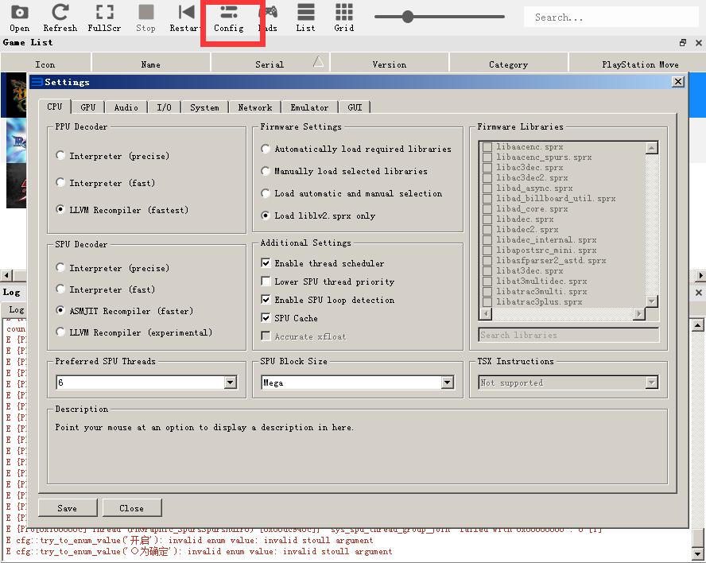Switch to the GPU settings tab

[87, 107]
